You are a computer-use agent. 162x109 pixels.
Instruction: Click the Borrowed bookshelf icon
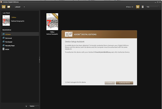click(x=4, y=38)
